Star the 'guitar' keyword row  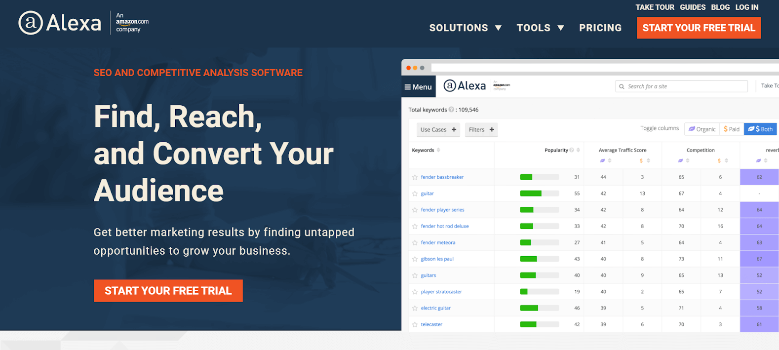pos(415,194)
